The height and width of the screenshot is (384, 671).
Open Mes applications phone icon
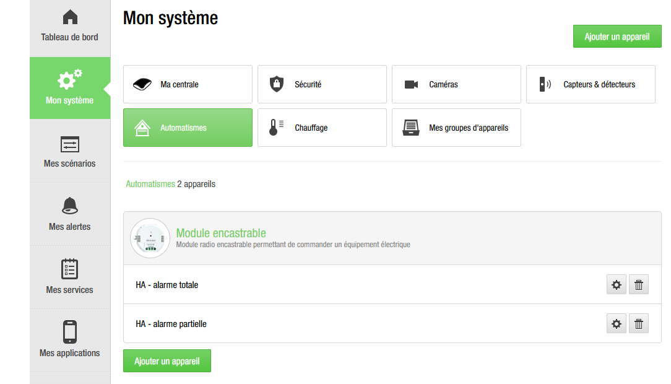[70, 332]
